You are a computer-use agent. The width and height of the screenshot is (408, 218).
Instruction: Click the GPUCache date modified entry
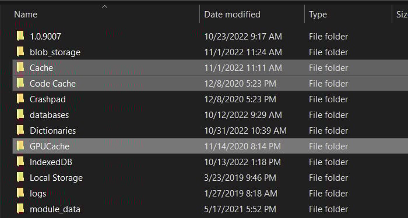242,146
